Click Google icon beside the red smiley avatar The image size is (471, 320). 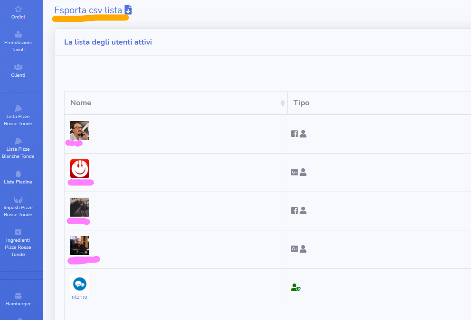294,172
